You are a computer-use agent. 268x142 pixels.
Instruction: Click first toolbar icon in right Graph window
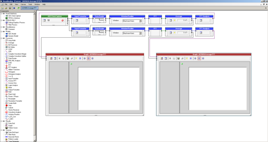(162, 58)
